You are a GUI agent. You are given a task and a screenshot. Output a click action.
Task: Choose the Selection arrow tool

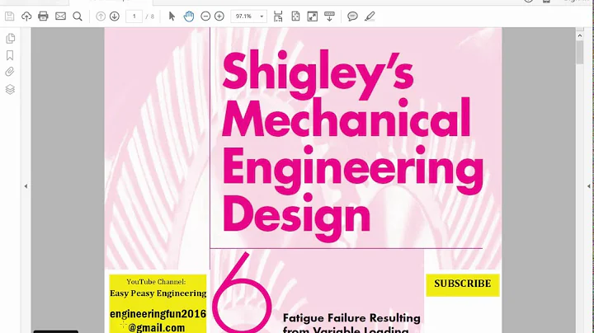point(172,16)
